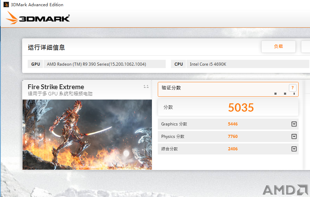
Task: Click the 3DMark logo in header
Action: click(38, 18)
